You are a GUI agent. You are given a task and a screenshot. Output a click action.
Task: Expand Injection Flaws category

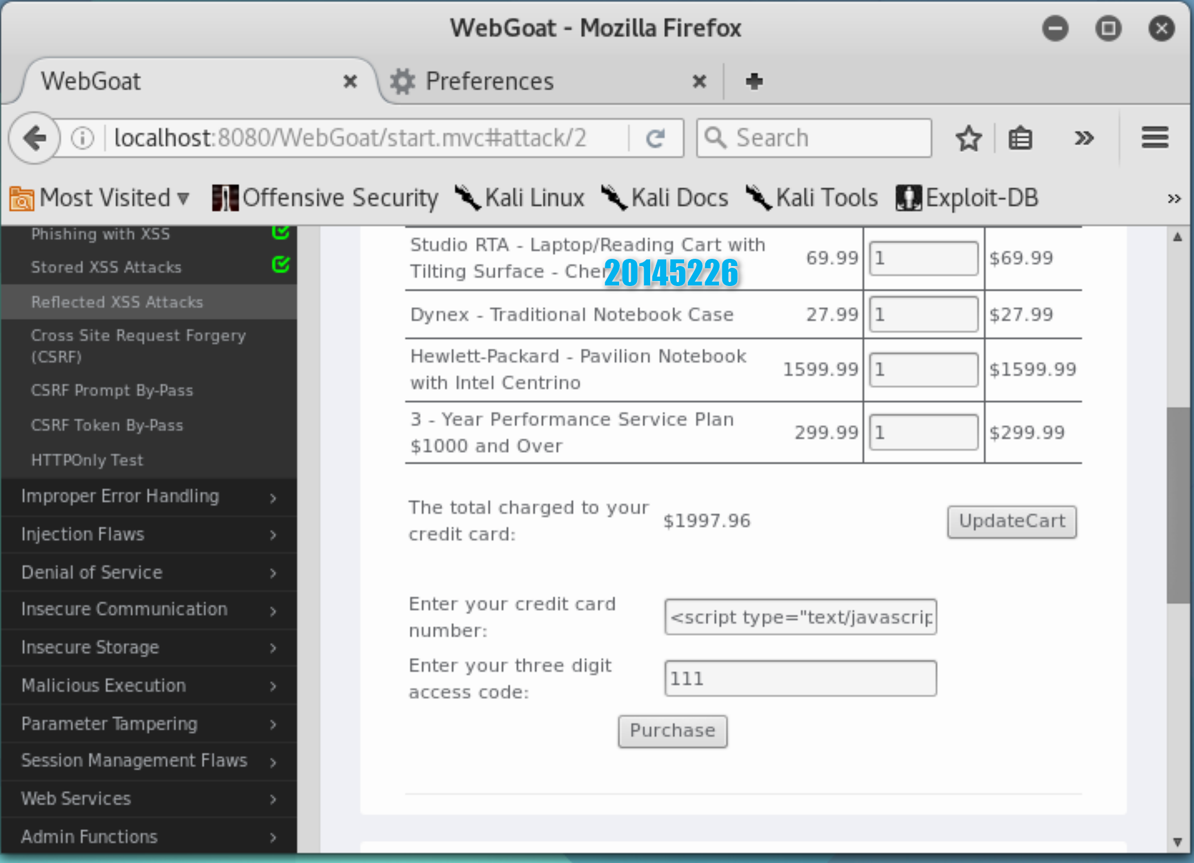[149, 534]
